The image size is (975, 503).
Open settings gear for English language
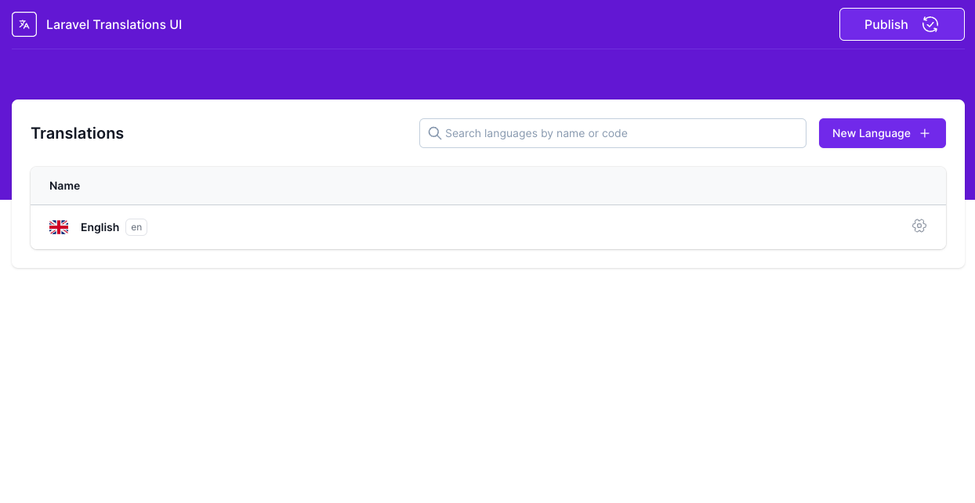click(x=919, y=226)
